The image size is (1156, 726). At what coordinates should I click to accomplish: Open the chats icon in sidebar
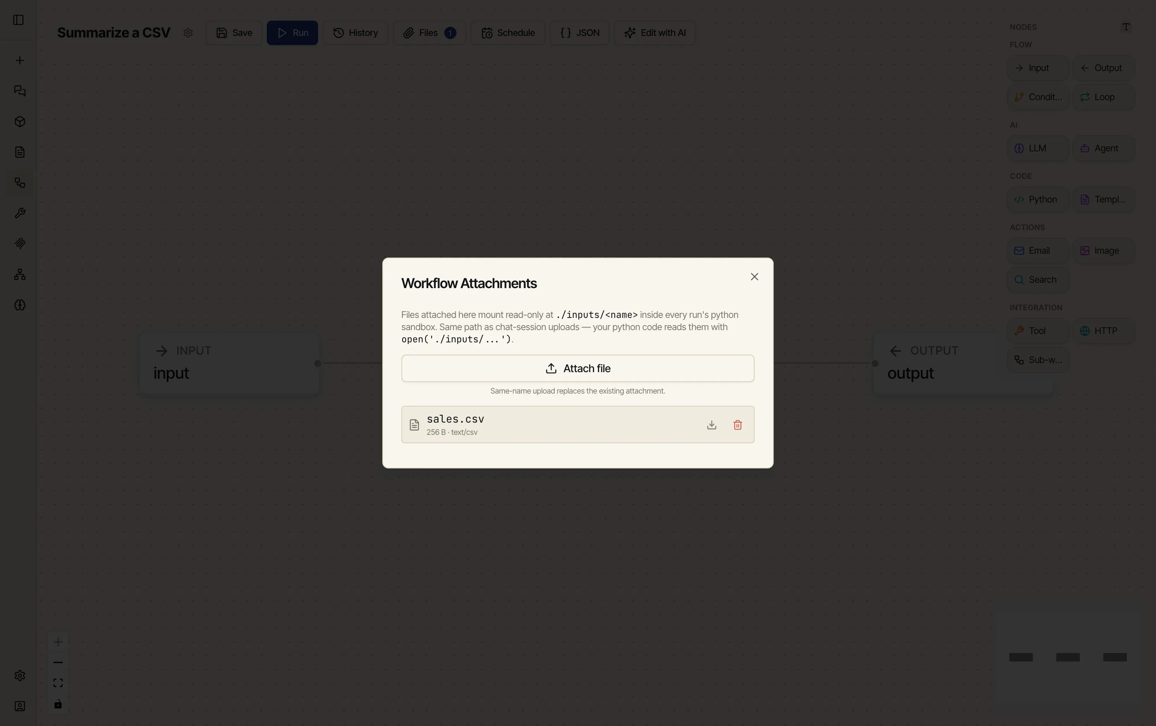(19, 91)
